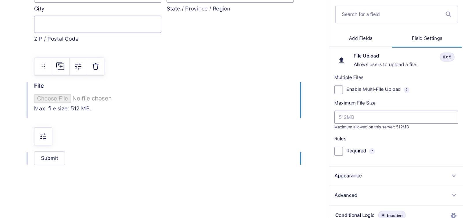
Task: Switch to the Add Fields tab
Action: tap(360, 38)
